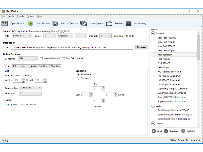
Task: Enable the Web Optimized checkbox
Action: tap(41, 59)
